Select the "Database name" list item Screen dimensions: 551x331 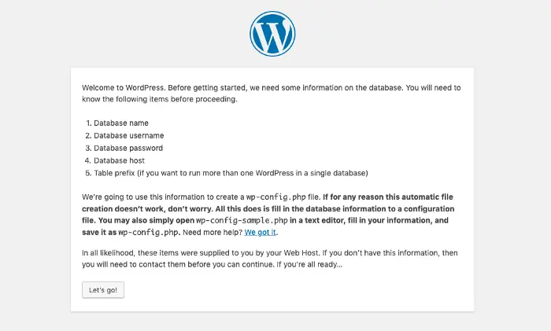(120, 123)
